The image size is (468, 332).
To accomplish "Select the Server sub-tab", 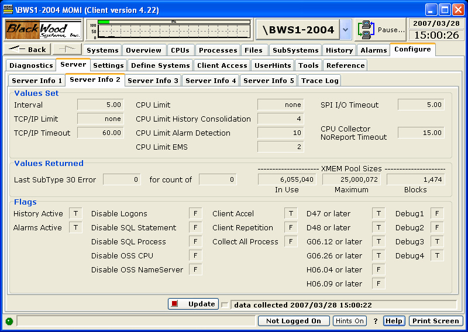I will (73, 64).
